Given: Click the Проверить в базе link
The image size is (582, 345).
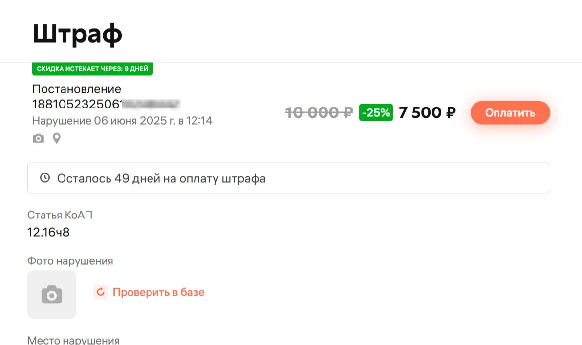Looking at the screenshot, I should (158, 292).
